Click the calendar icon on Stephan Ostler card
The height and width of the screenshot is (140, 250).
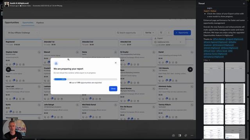click(23, 65)
